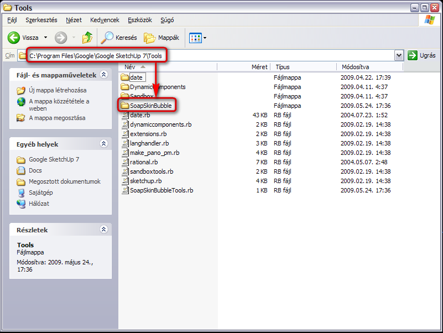Screen dimensions: 443x333
Task: Click the Windows flag logo
Action: (x=429, y=20)
